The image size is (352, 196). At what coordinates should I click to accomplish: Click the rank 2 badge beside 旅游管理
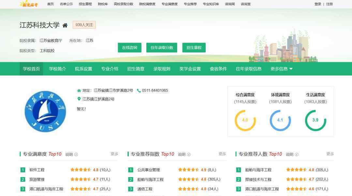pyautogui.click(x=23, y=179)
